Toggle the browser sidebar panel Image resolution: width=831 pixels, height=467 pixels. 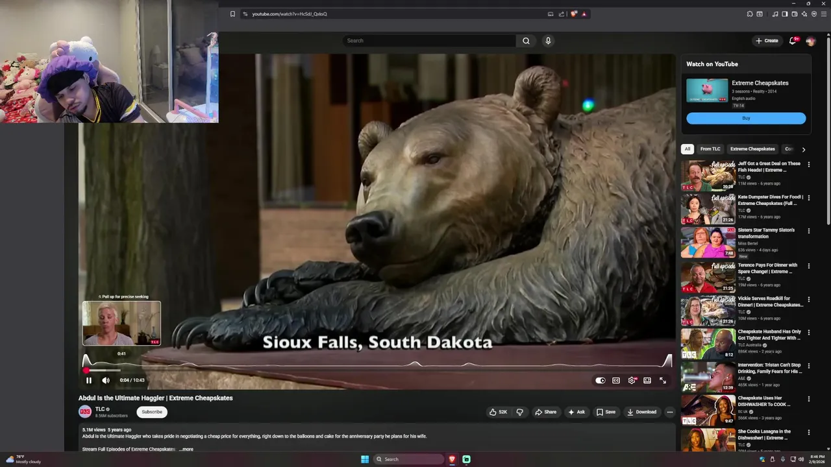(784, 14)
